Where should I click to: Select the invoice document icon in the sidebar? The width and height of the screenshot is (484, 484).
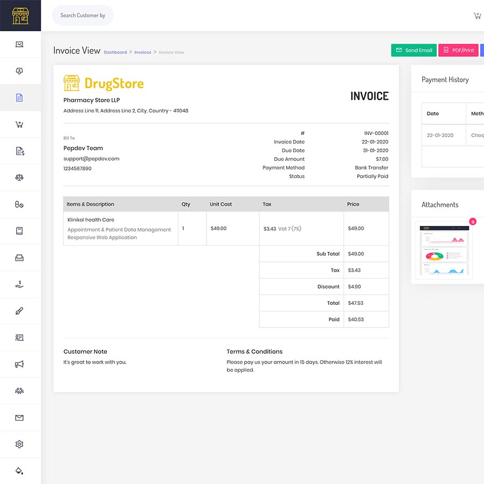tap(20, 98)
